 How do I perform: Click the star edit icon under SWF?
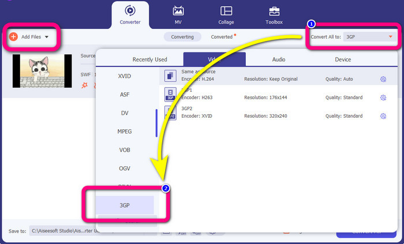click(84, 85)
